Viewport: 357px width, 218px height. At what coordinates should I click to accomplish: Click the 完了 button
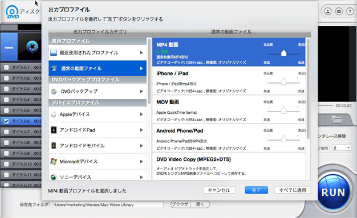tap(257, 190)
